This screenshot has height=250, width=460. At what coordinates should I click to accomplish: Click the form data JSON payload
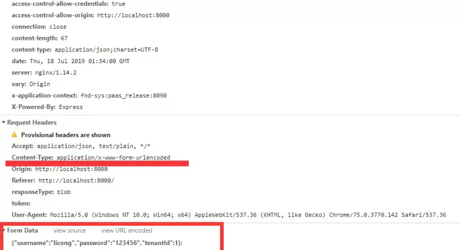tap(97, 243)
